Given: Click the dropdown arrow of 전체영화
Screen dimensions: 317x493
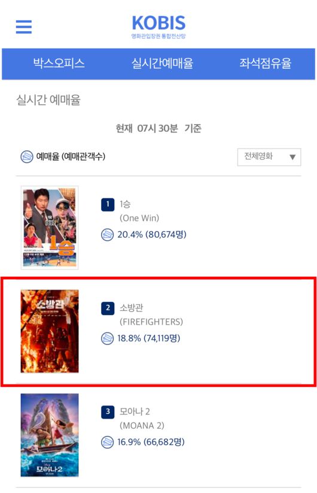Looking at the screenshot, I should [x=292, y=157].
